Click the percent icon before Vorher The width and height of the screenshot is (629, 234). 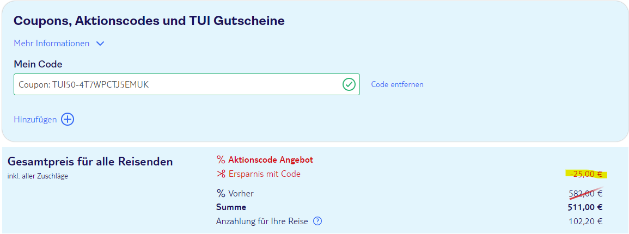221,194
